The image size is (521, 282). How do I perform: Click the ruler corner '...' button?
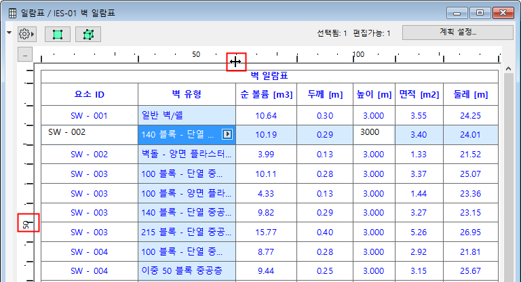click(x=25, y=55)
